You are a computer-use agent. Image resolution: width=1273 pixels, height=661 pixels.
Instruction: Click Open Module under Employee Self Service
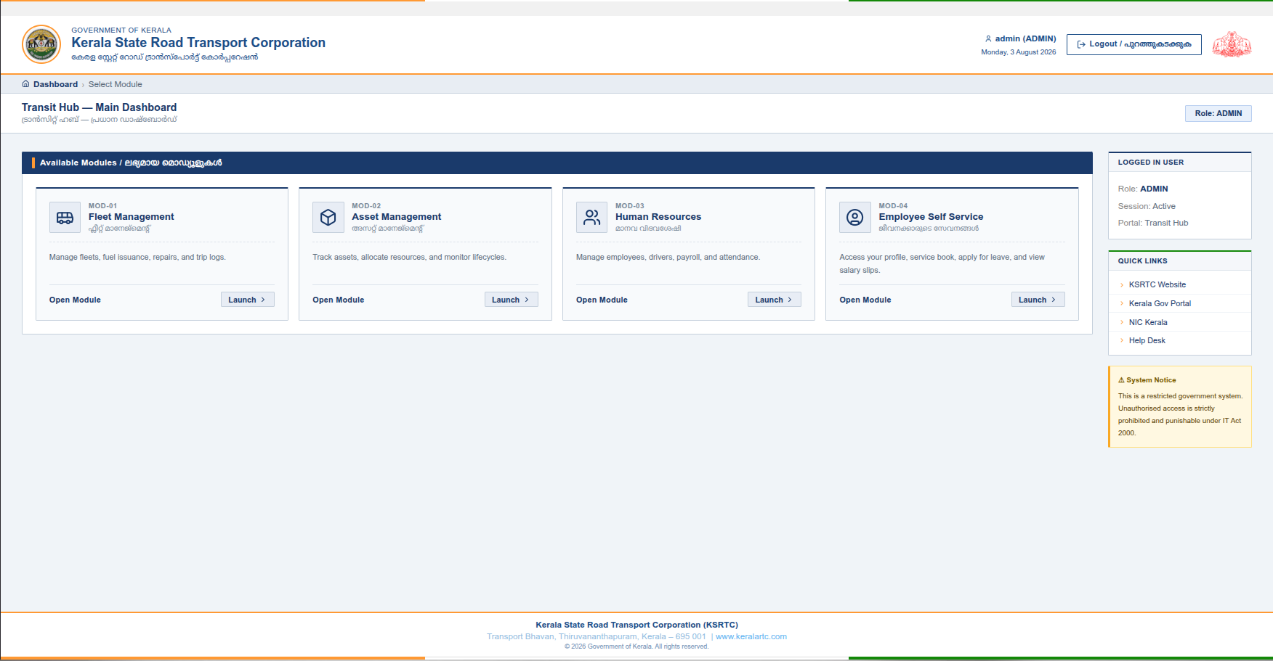(865, 300)
